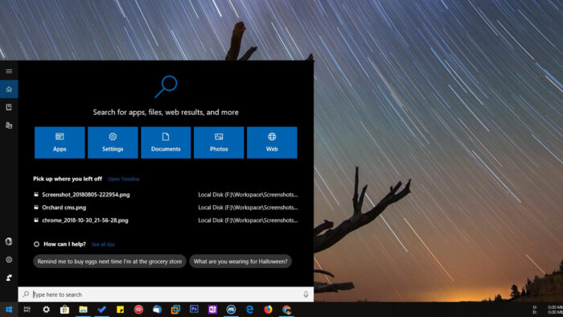Open the user account avatar in sidebar
Image resolution: width=563 pixels, height=317 pixels.
9,241
